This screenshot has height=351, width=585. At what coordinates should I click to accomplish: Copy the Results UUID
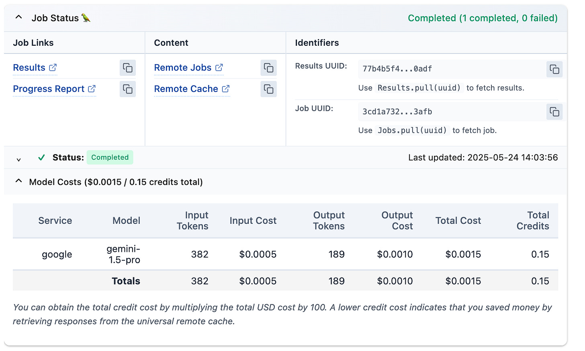click(554, 69)
